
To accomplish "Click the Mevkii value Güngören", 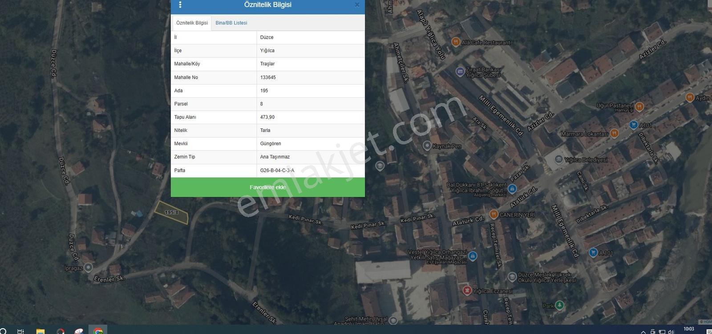I will (271, 144).
